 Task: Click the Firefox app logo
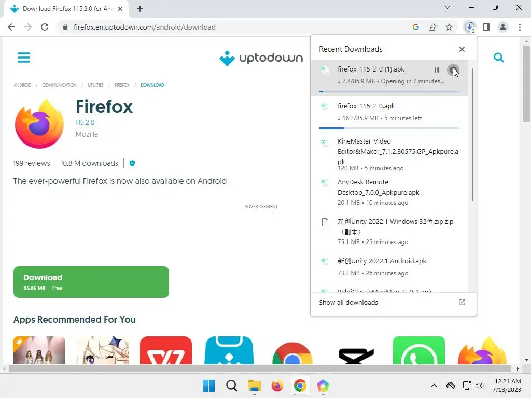(39, 123)
